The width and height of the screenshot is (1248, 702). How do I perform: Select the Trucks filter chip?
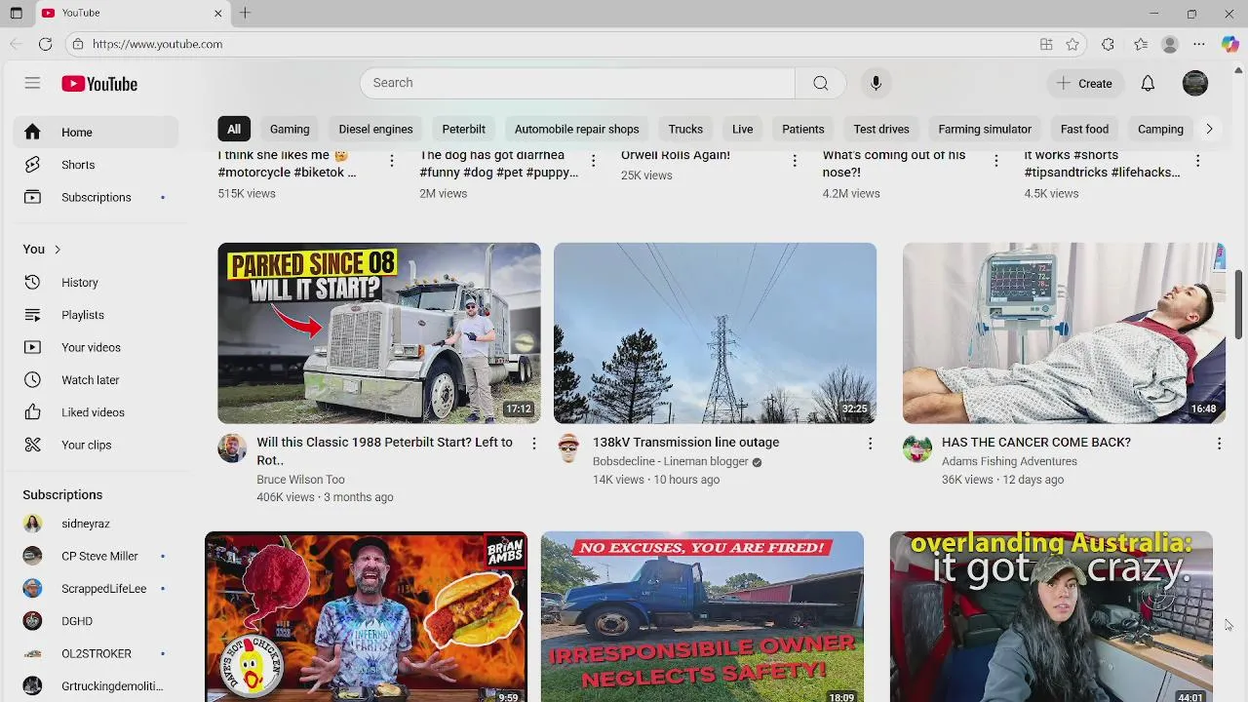685,129
